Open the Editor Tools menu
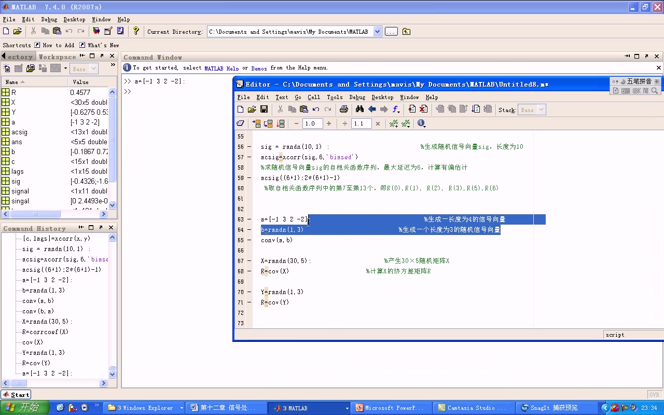This screenshot has height=415, width=664. 335,97
